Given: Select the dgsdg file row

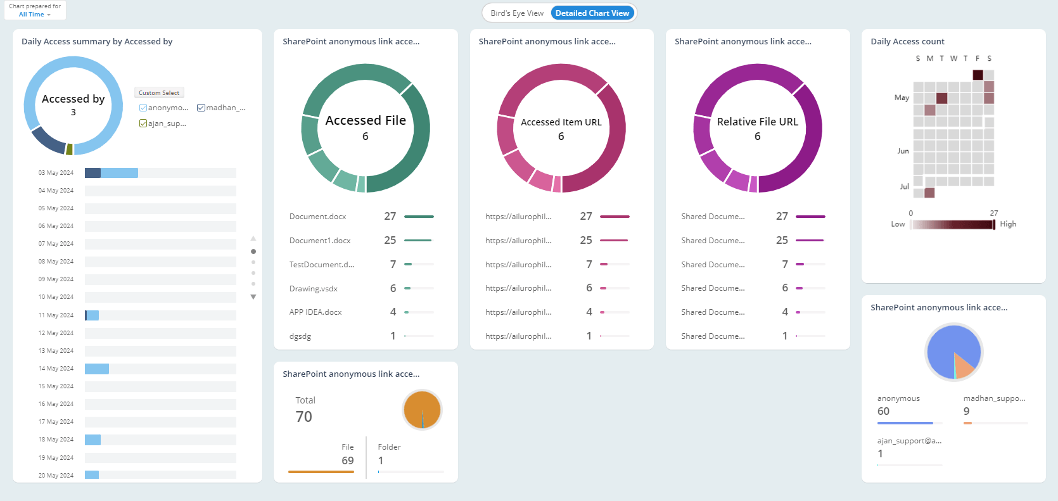Looking at the screenshot, I should [x=362, y=336].
